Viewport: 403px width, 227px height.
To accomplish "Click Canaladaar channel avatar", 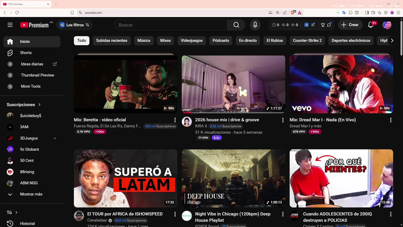I will (x=79, y=216).
